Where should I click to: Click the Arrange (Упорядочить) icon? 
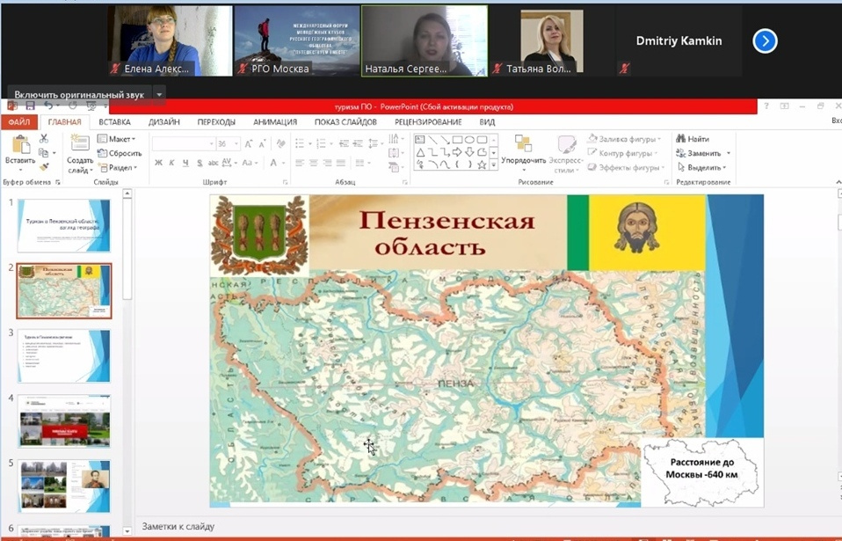tap(523, 145)
